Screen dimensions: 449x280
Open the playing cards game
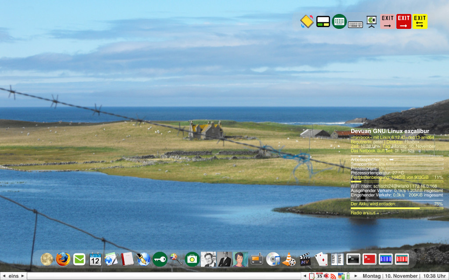321,259
